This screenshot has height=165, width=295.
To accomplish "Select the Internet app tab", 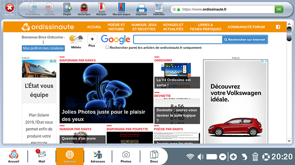I will pyautogui.click(x=69, y=156).
